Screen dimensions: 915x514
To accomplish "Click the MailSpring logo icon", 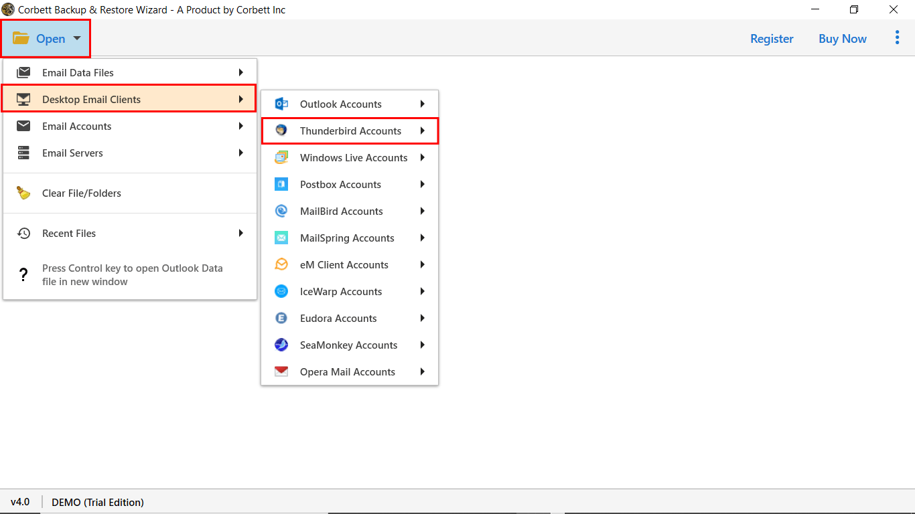I will point(281,238).
